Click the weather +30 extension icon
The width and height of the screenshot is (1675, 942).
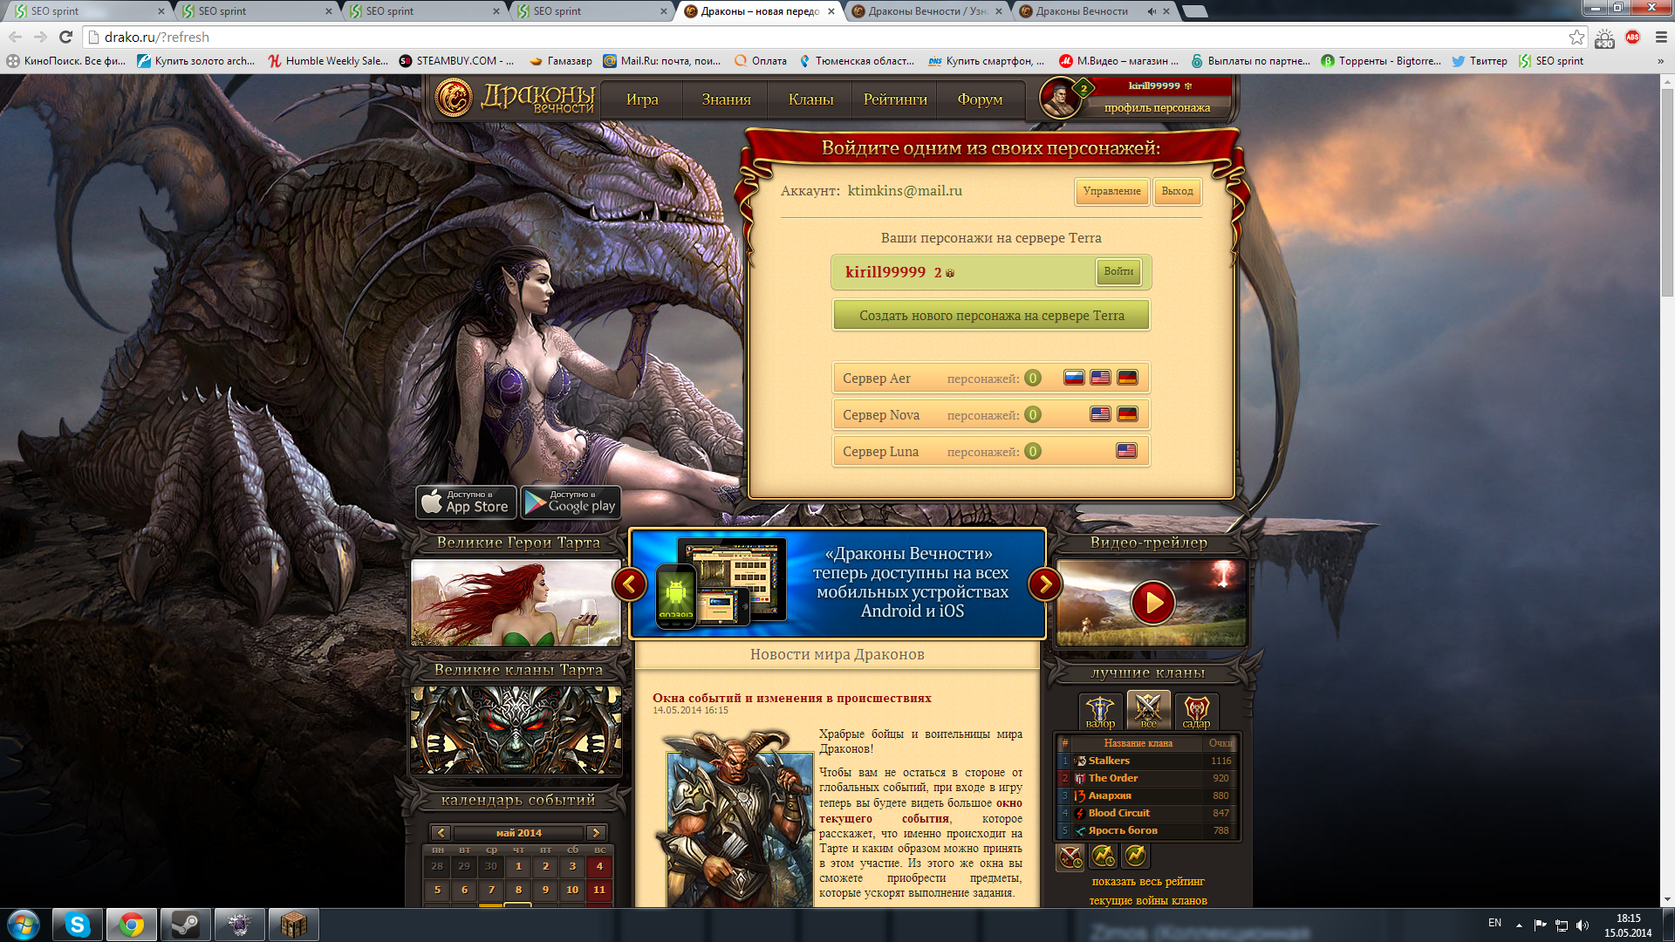coord(1604,38)
